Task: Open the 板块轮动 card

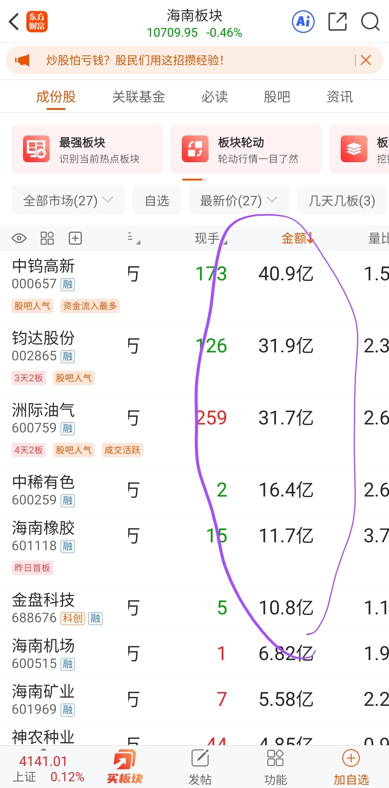Action: tap(246, 149)
